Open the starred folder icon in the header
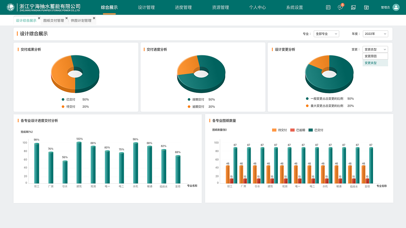 pos(366,7)
